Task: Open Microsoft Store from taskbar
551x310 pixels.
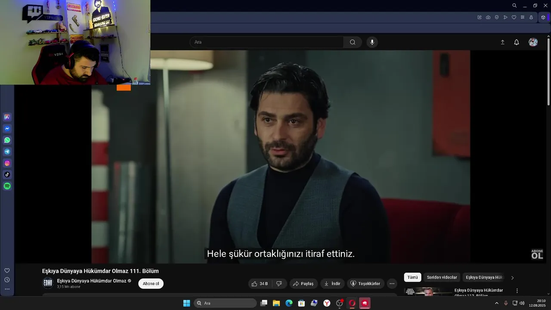Action: pos(301,303)
